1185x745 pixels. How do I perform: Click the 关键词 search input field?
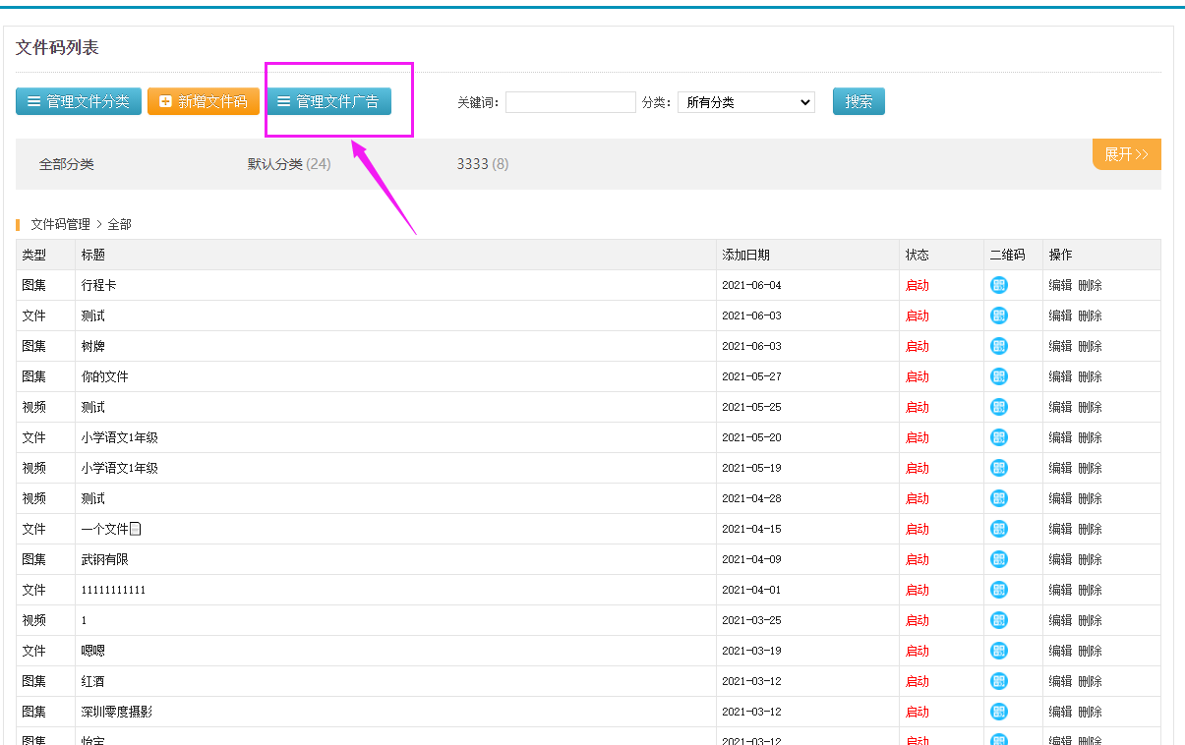point(570,102)
